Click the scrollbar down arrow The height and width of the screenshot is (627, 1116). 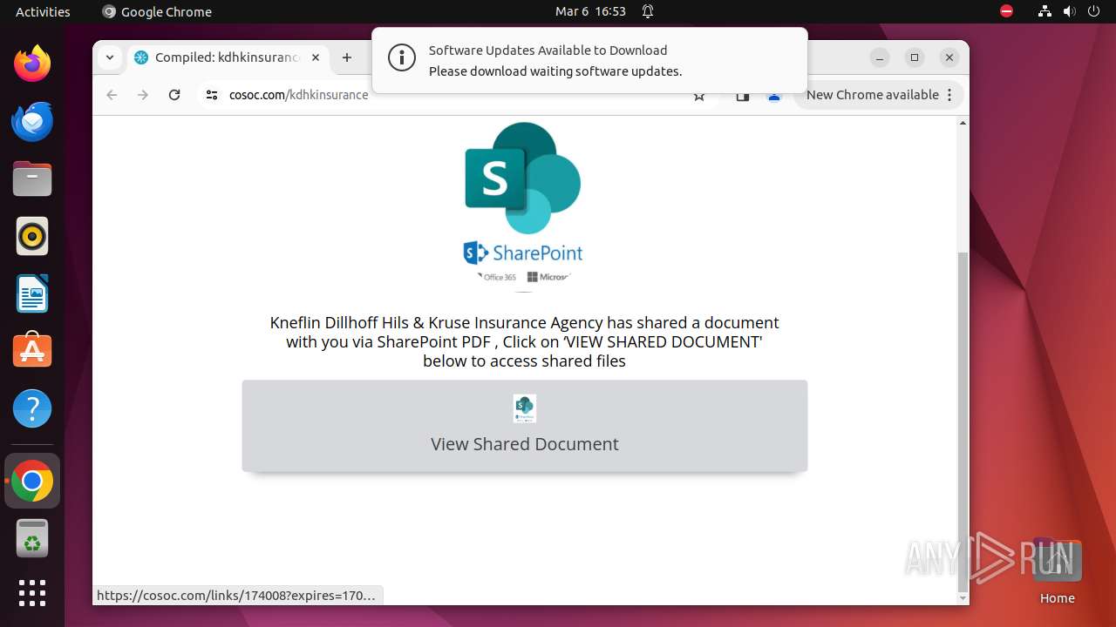tap(963, 597)
